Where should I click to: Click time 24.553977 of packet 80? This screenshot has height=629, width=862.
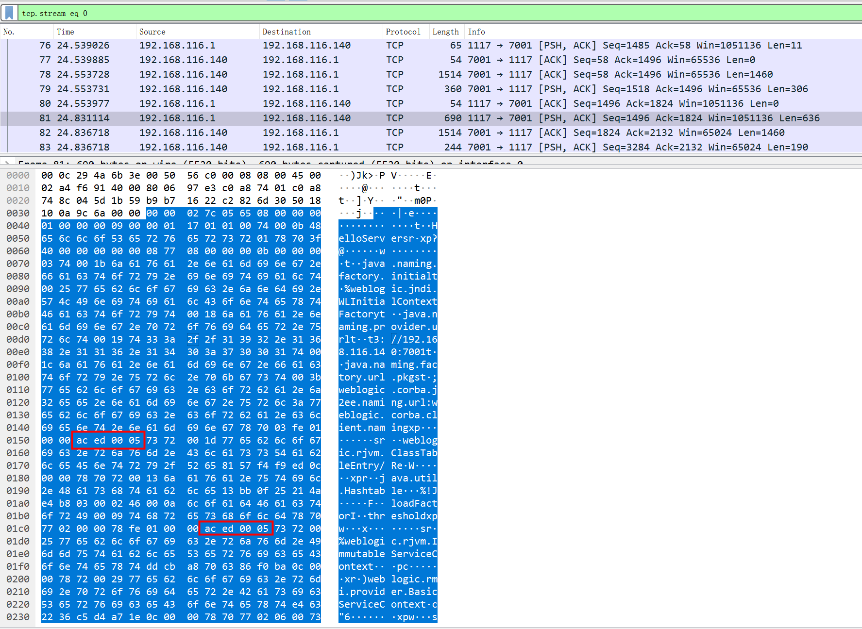pos(83,103)
